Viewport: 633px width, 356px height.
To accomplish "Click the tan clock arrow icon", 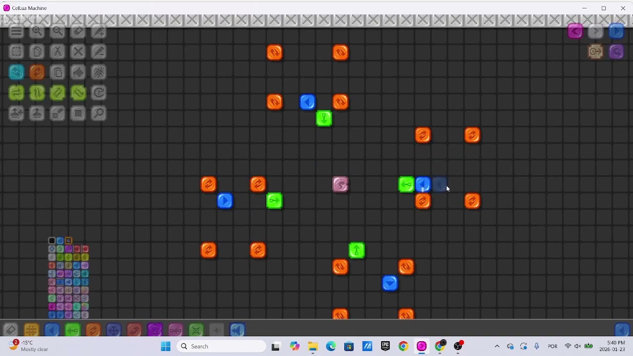I will click(596, 52).
